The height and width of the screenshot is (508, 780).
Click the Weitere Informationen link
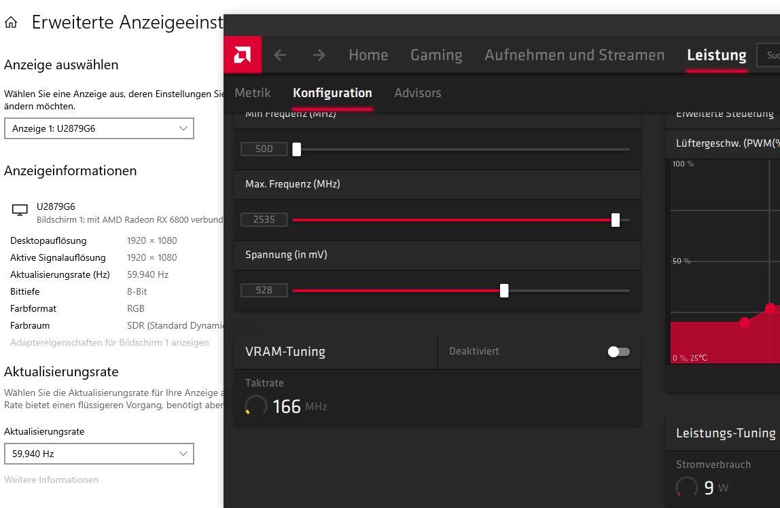click(51, 479)
